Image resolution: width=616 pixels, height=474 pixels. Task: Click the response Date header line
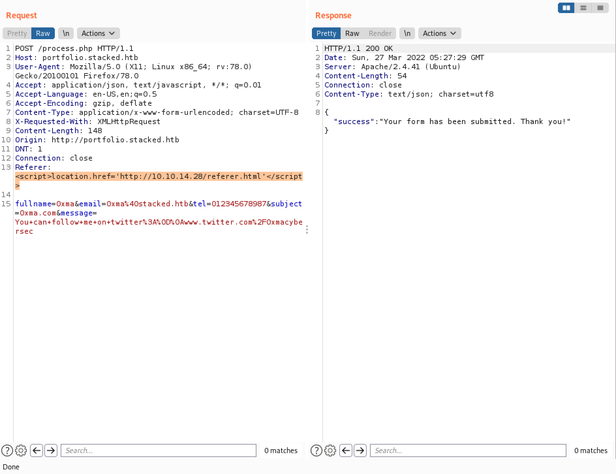pyautogui.click(x=404, y=57)
